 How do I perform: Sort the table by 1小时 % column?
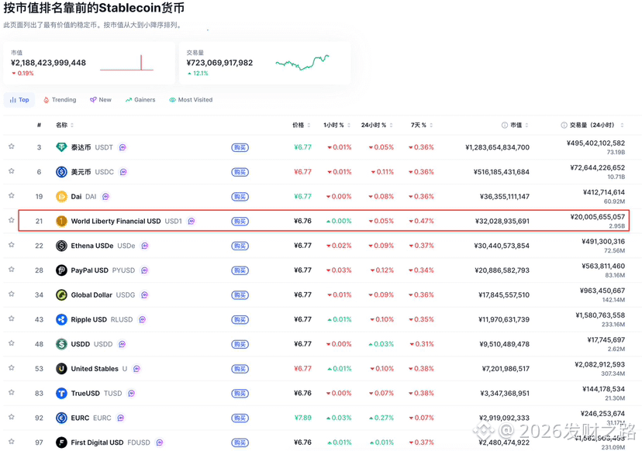[x=337, y=125]
